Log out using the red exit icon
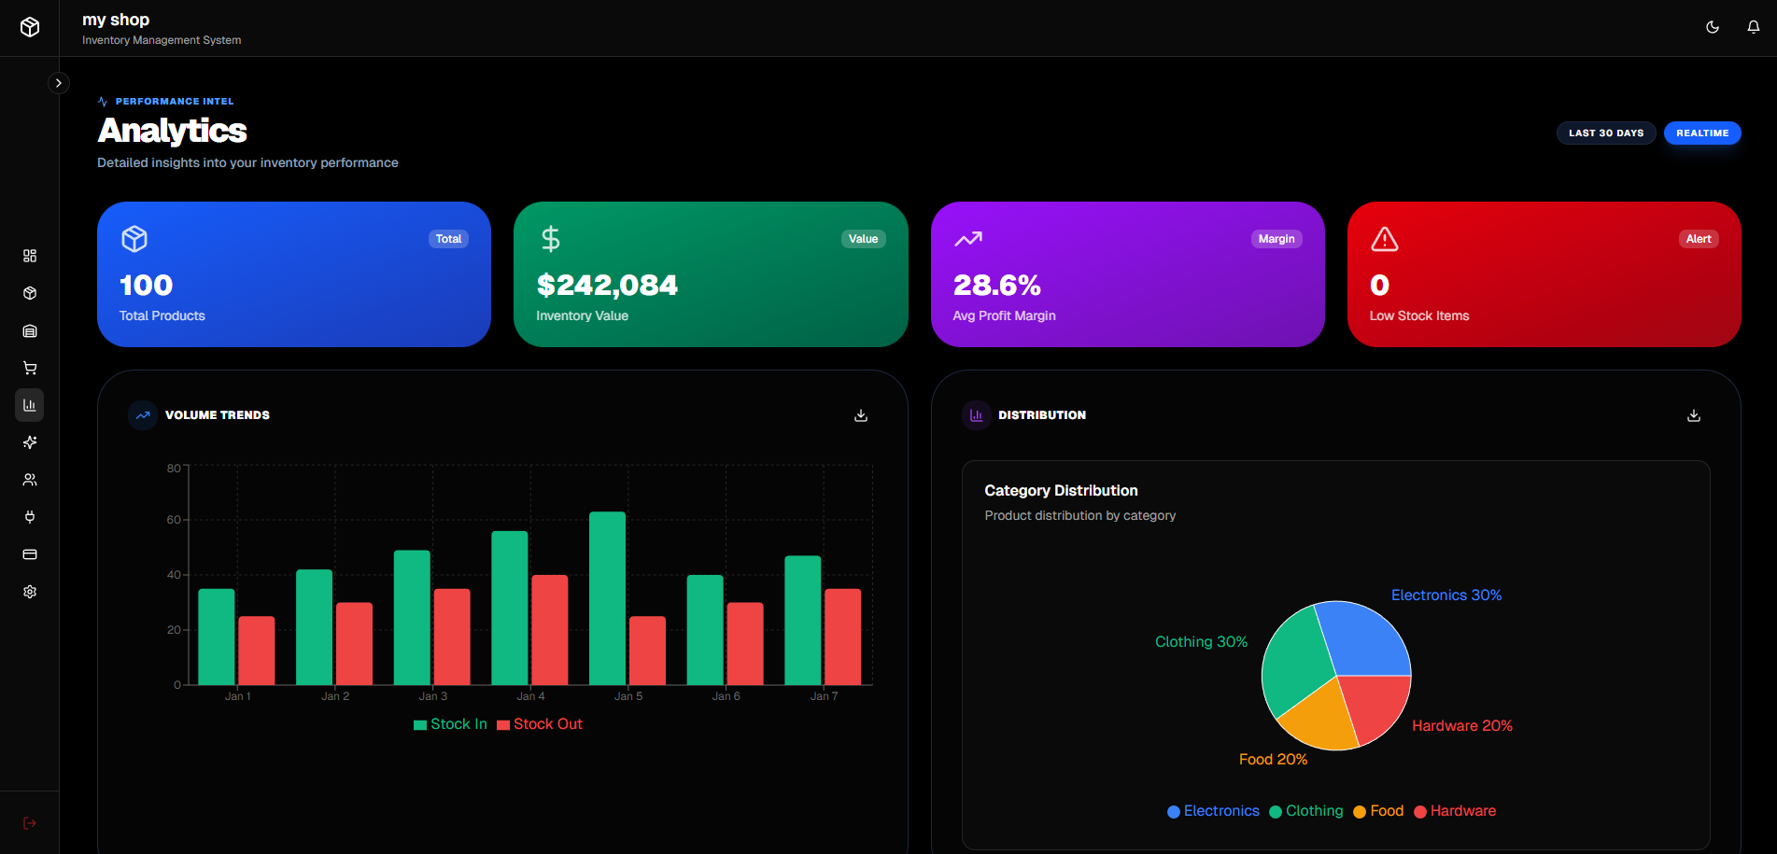This screenshot has height=854, width=1777. (x=29, y=822)
